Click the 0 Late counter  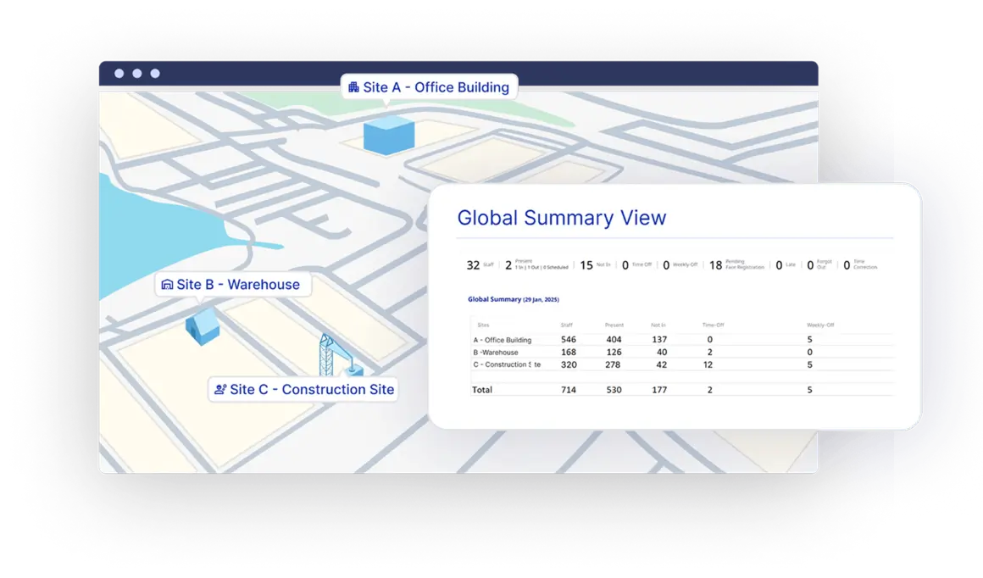[786, 265]
